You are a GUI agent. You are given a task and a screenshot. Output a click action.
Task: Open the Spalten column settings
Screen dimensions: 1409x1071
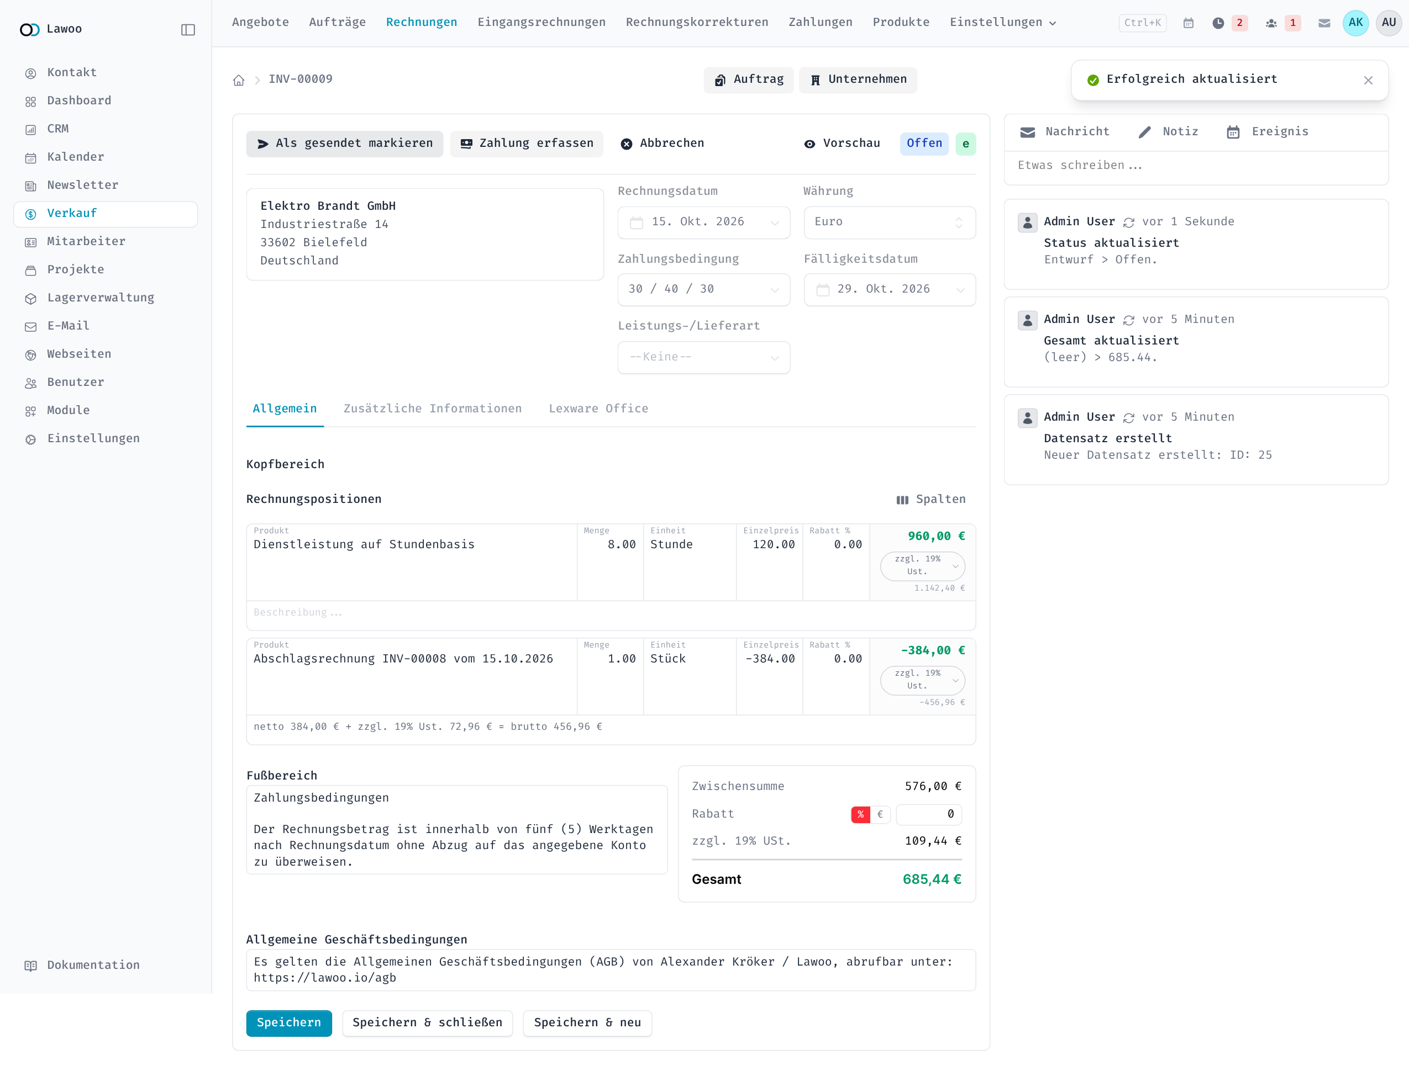pos(931,499)
